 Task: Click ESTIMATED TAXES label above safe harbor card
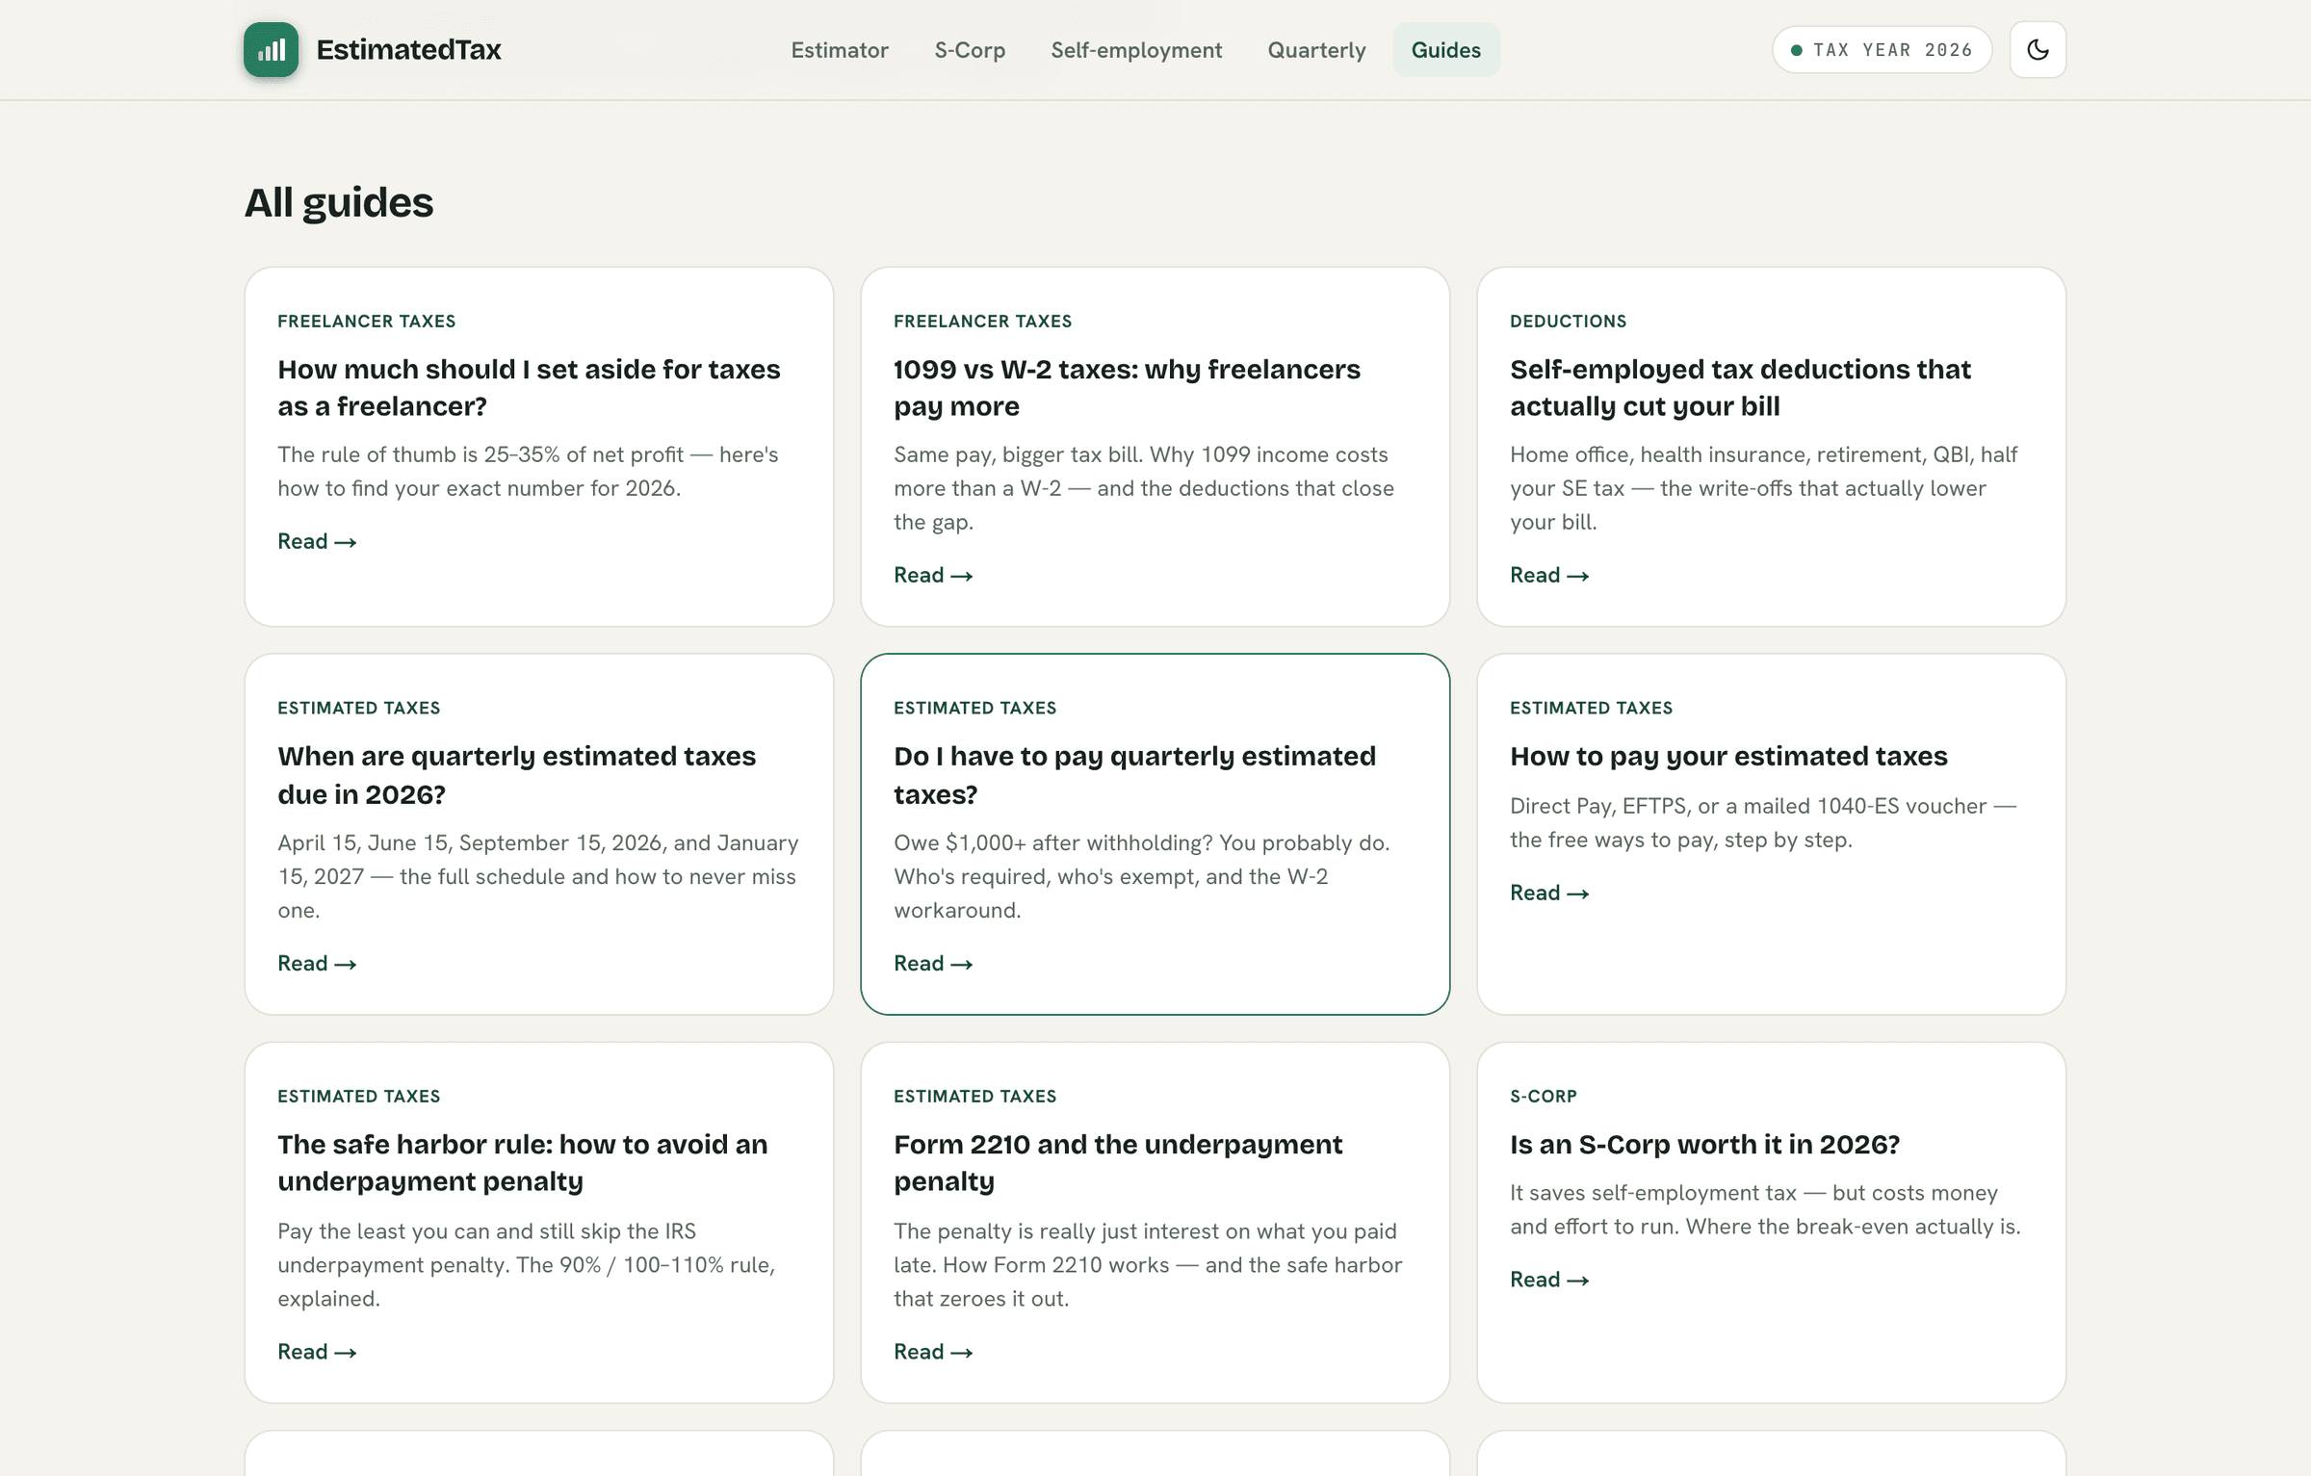click(358, 1096)
